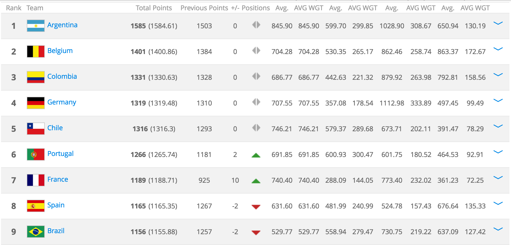The image size is (511, 245).
Task: Open the France team link
Action: click(58, 179)
